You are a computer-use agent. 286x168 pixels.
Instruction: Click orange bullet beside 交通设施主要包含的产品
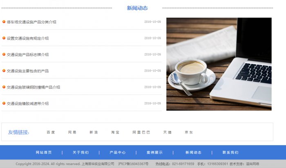[4, 71]
